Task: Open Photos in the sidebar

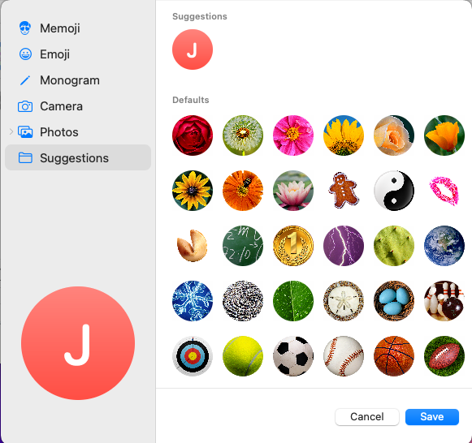Action: point(78,132)
